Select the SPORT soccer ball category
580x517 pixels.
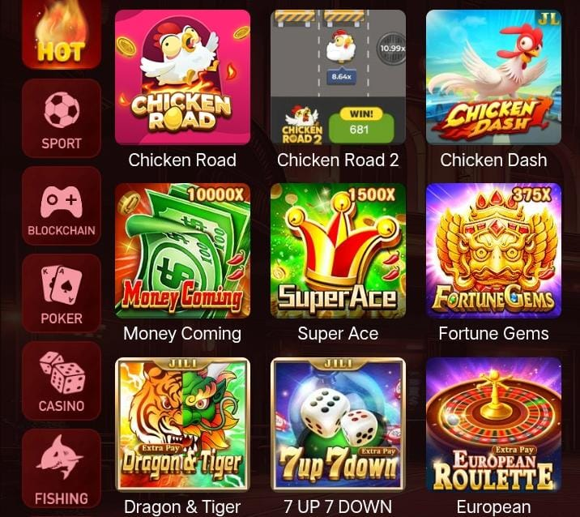[x=62, y=119]
